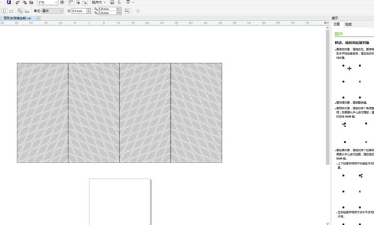Click the new document plus tab

pyautogui.click(x=38, y=18)
